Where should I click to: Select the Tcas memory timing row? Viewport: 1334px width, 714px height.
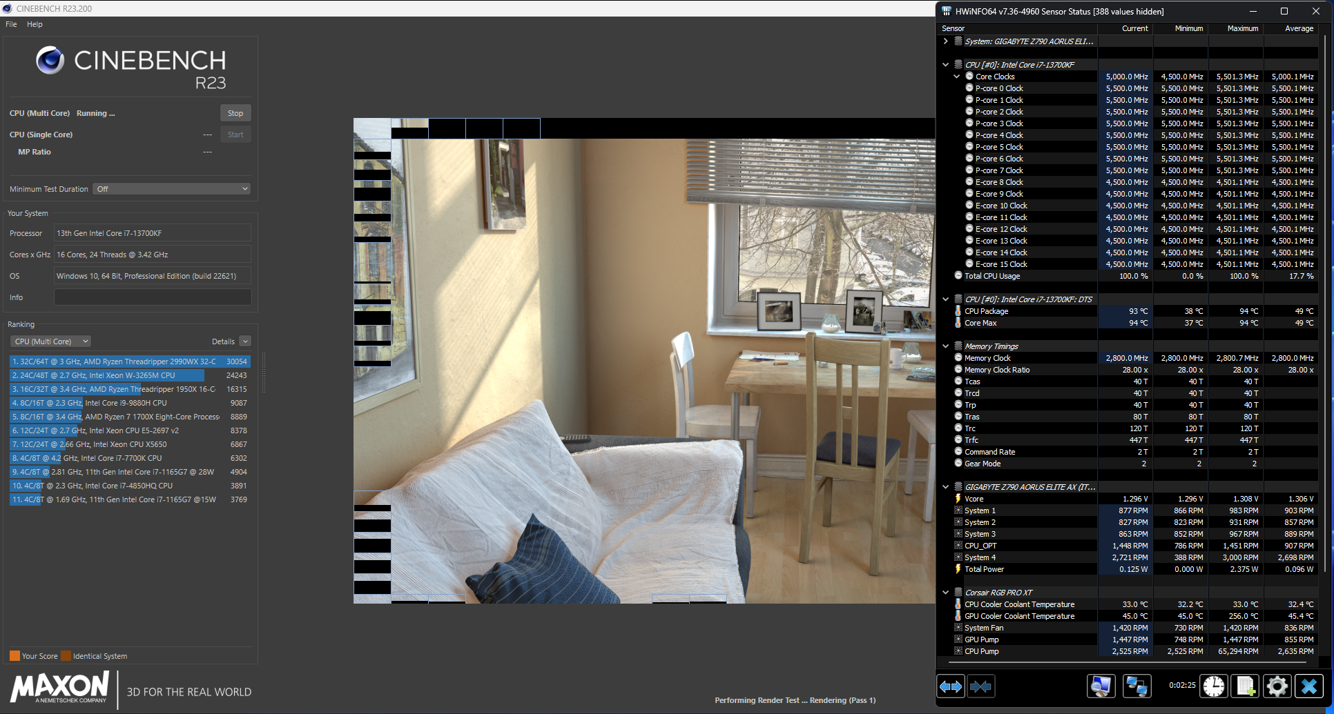[x=1129, y=381]
